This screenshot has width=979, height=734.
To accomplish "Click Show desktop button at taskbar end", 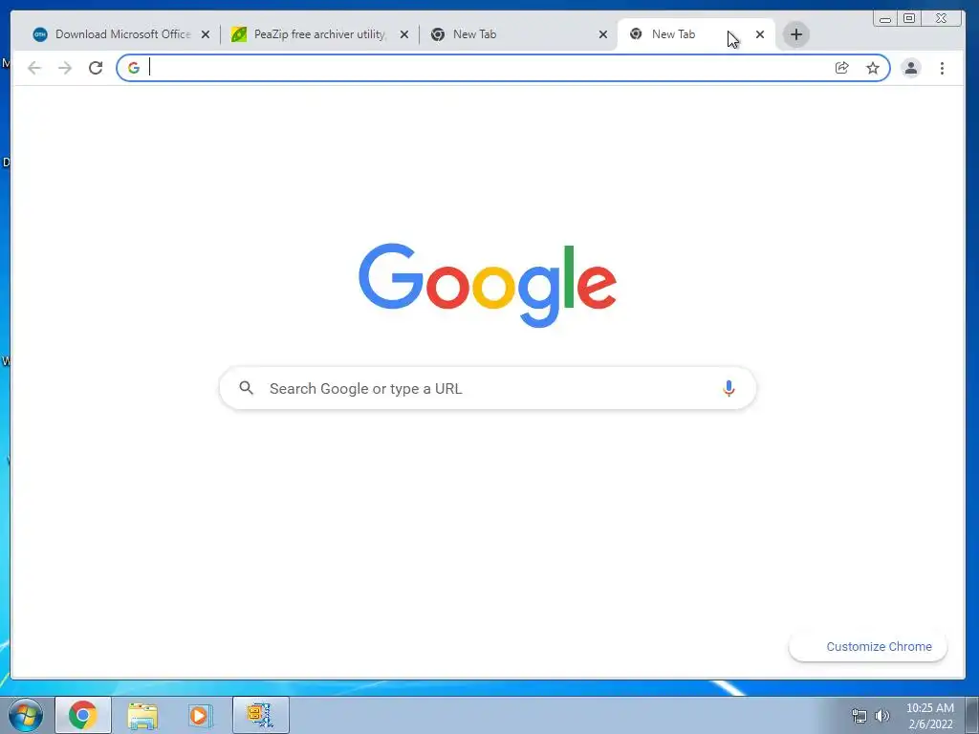I will (x=972, y=715).
